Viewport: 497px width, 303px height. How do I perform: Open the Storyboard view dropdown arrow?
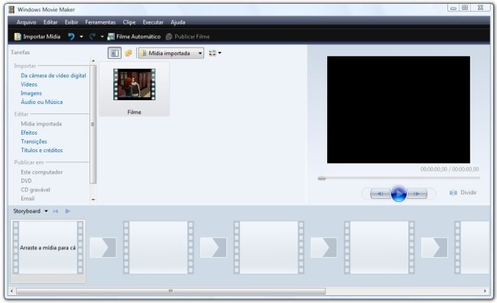click(x=47, y=211)
